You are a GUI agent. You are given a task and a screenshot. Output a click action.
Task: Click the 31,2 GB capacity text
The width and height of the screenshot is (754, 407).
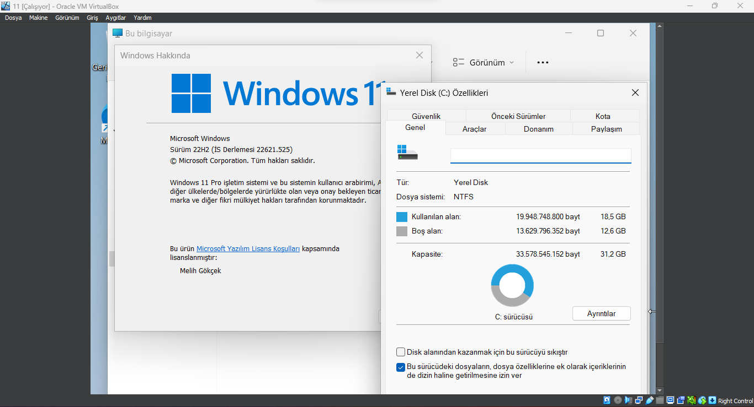tap(613, 254)
